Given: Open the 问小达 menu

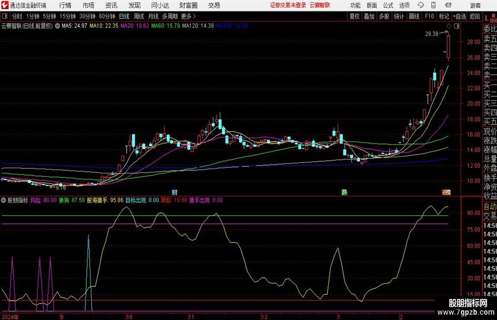Looking at the screenshot, I should coord(160,5).
